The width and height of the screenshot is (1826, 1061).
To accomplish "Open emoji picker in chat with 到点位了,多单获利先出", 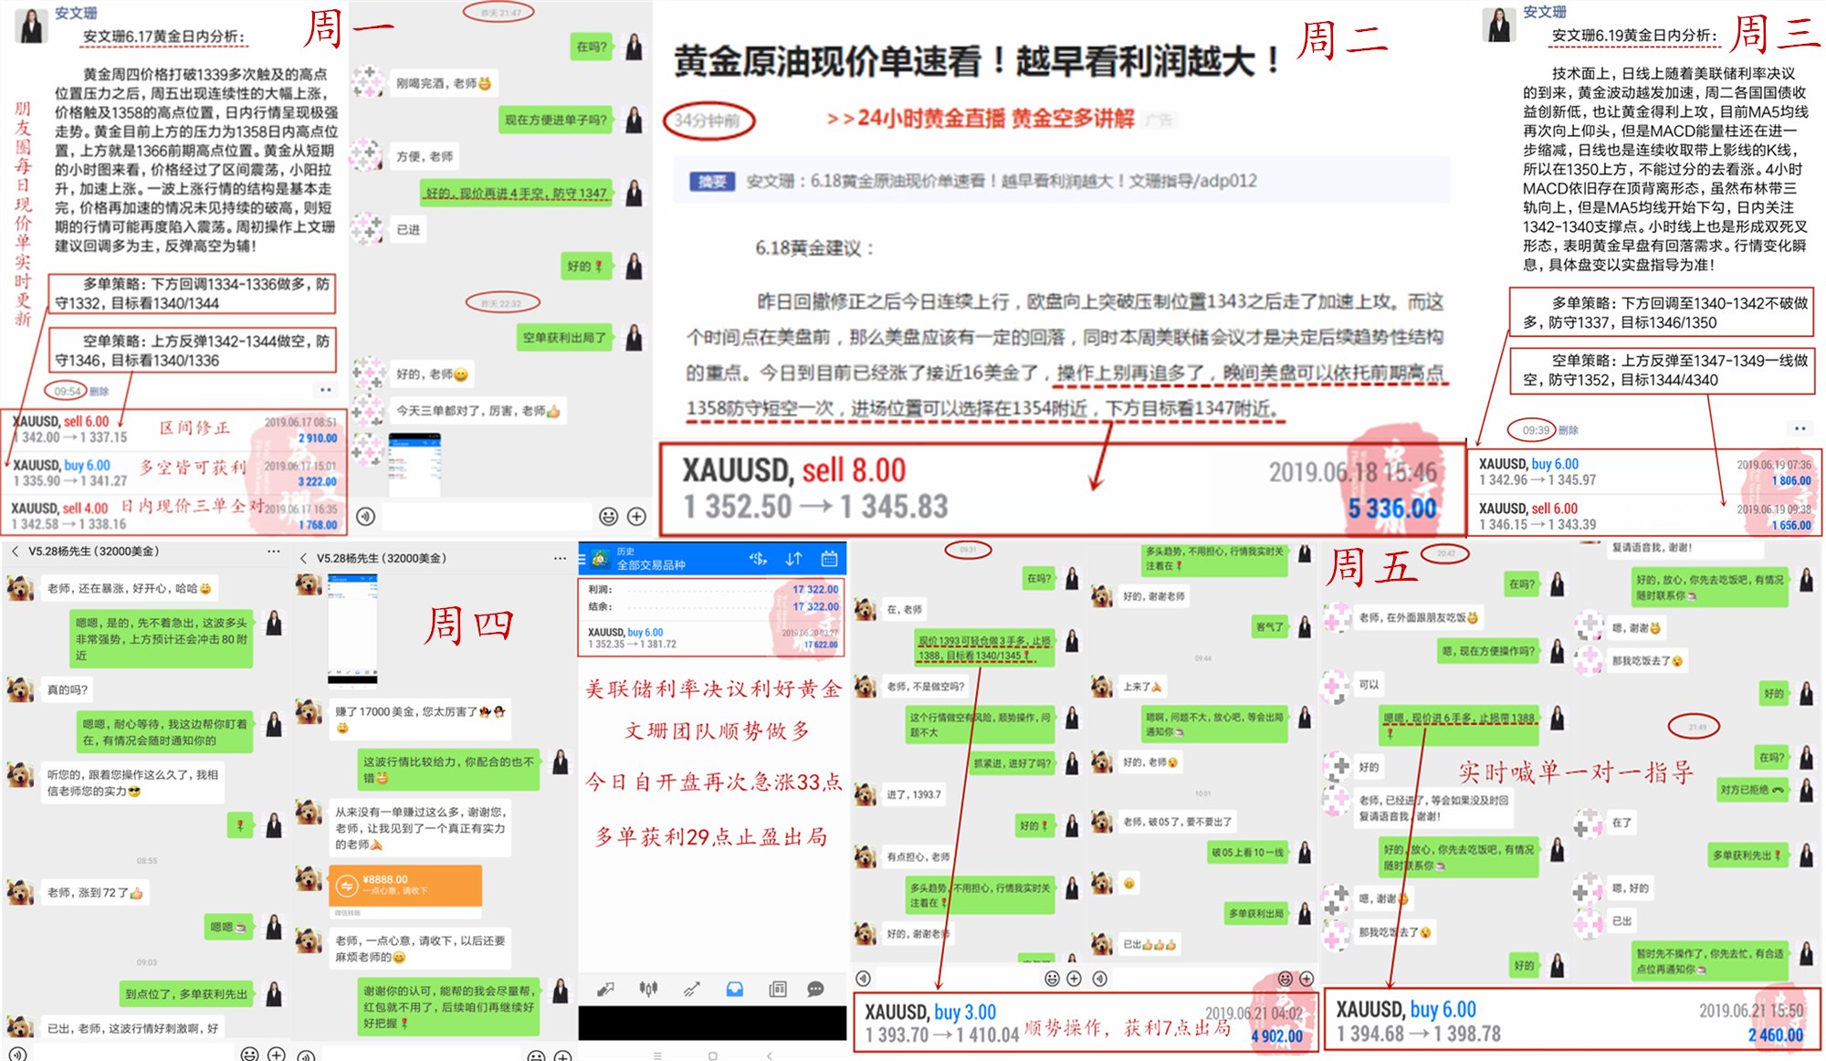I will pyautogui.click(x=249, y=1054).
